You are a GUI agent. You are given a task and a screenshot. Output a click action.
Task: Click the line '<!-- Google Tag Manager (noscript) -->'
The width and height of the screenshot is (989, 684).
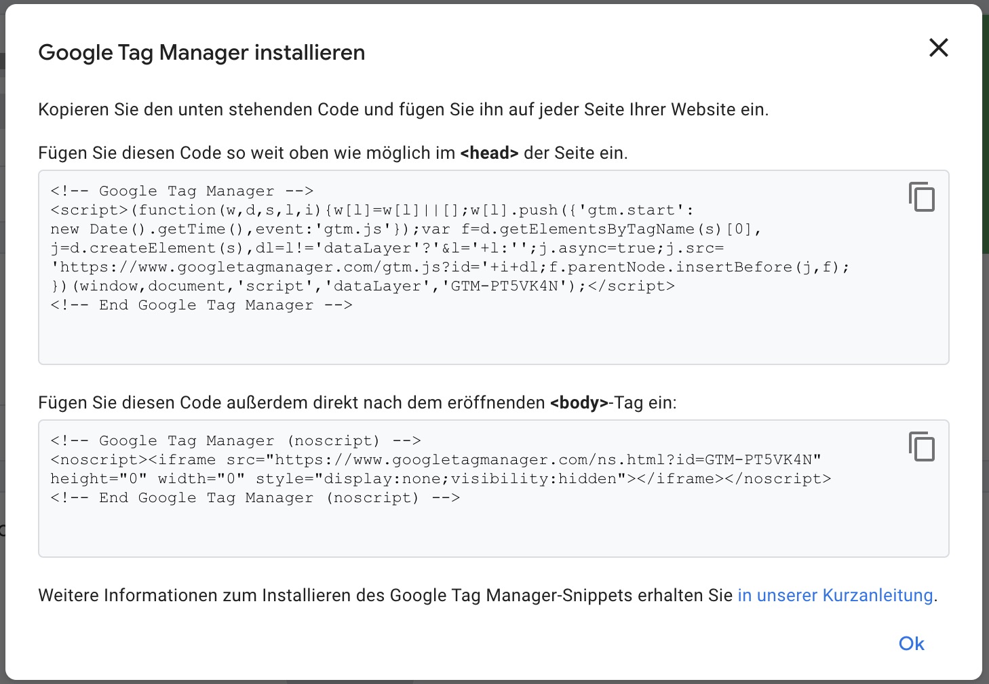[235, 440]
